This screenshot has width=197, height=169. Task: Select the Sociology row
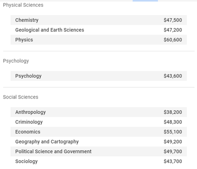point(99,161)
